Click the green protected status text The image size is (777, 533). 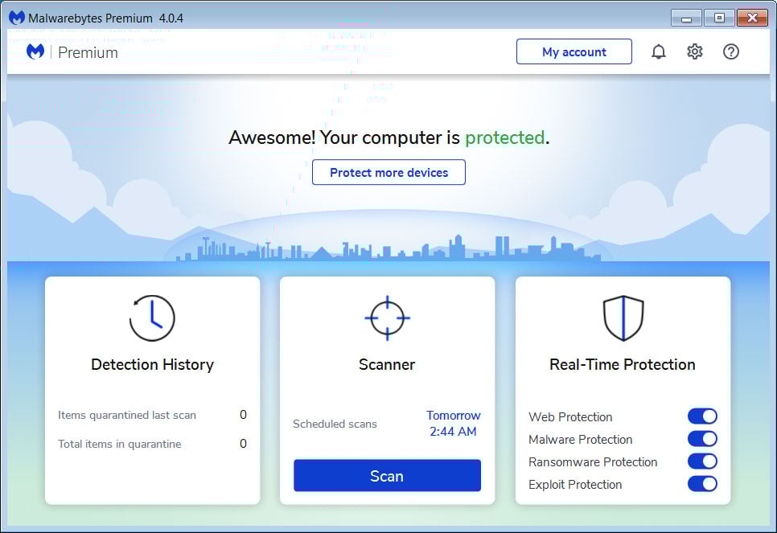click(x=504, y=137)
